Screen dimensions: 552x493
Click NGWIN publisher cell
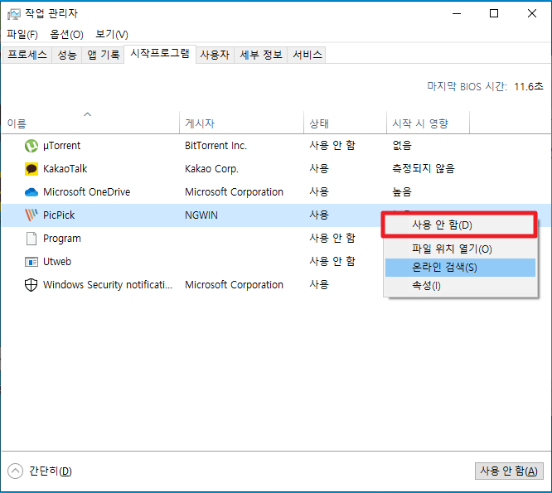pyautogui.click(x=201, y=215)
